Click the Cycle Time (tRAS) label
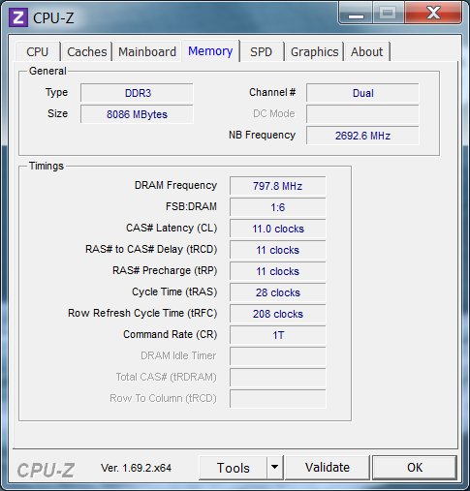Screen dimensions: 470x491 point(174,292)
